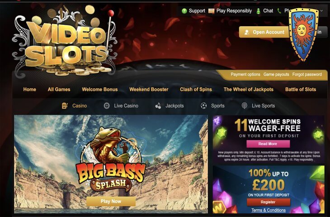Click the Sports soccer ball icon

[x=203, y=106]
